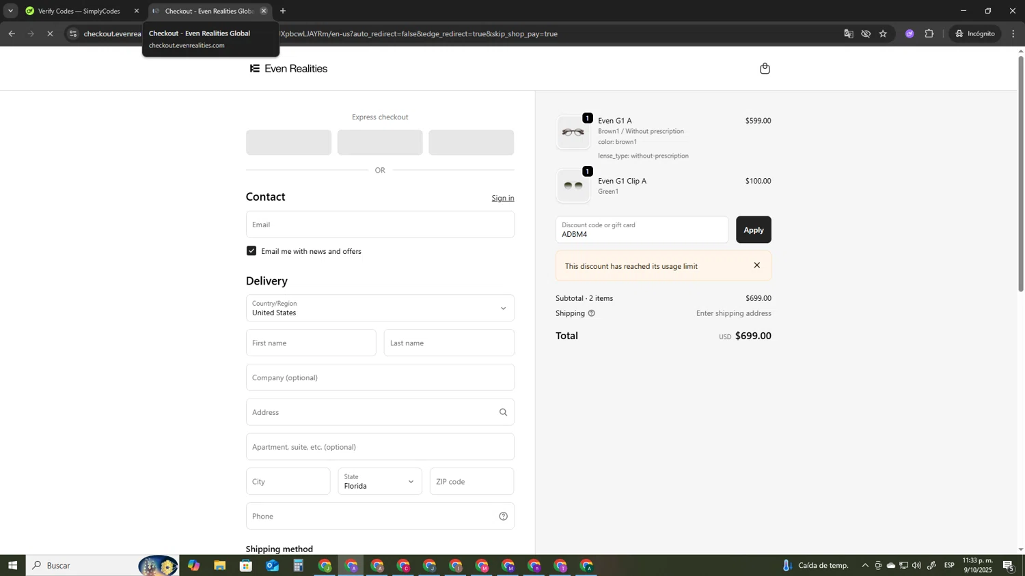Dismiss the usage limit discount message
1025x576 pixels.
[756, 265]
